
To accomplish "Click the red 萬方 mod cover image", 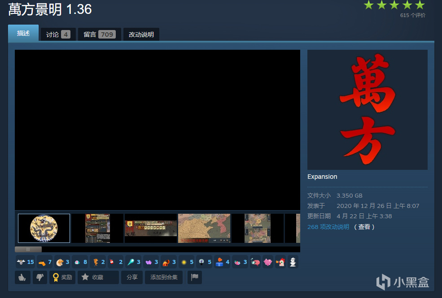I will [368, 110].
